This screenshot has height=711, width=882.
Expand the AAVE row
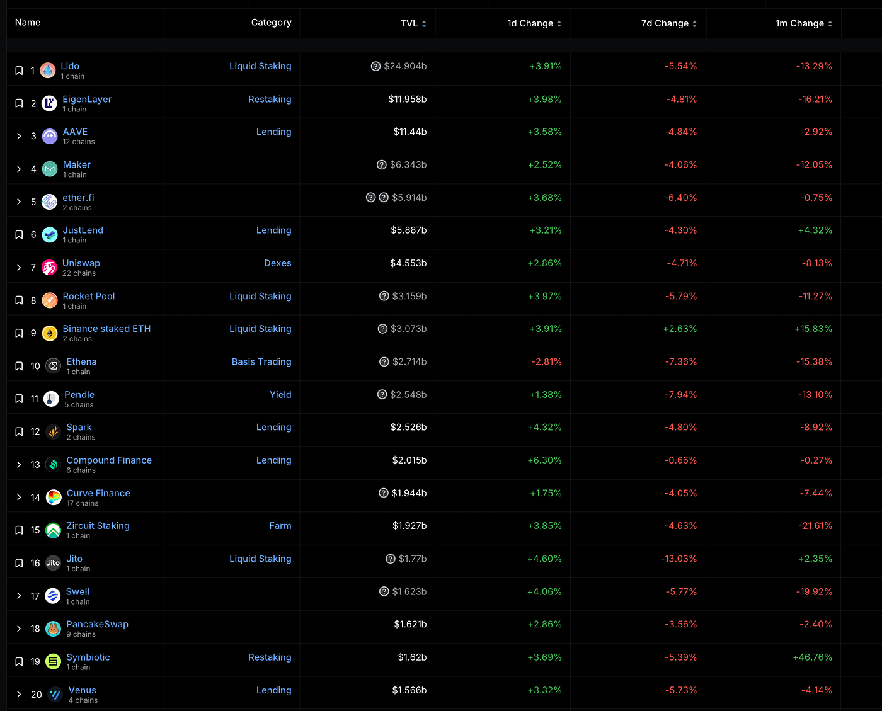click(19, 136)
